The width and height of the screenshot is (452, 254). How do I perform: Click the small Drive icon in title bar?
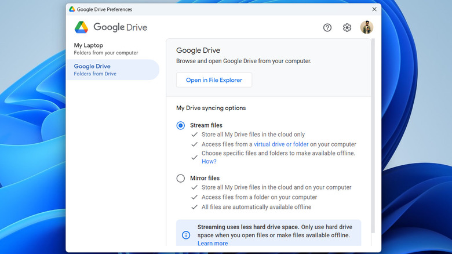72,9
